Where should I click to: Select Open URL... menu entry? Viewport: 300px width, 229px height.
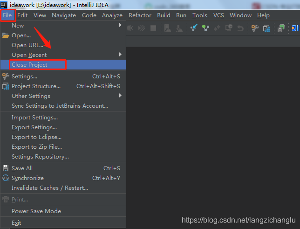[63, 45]
